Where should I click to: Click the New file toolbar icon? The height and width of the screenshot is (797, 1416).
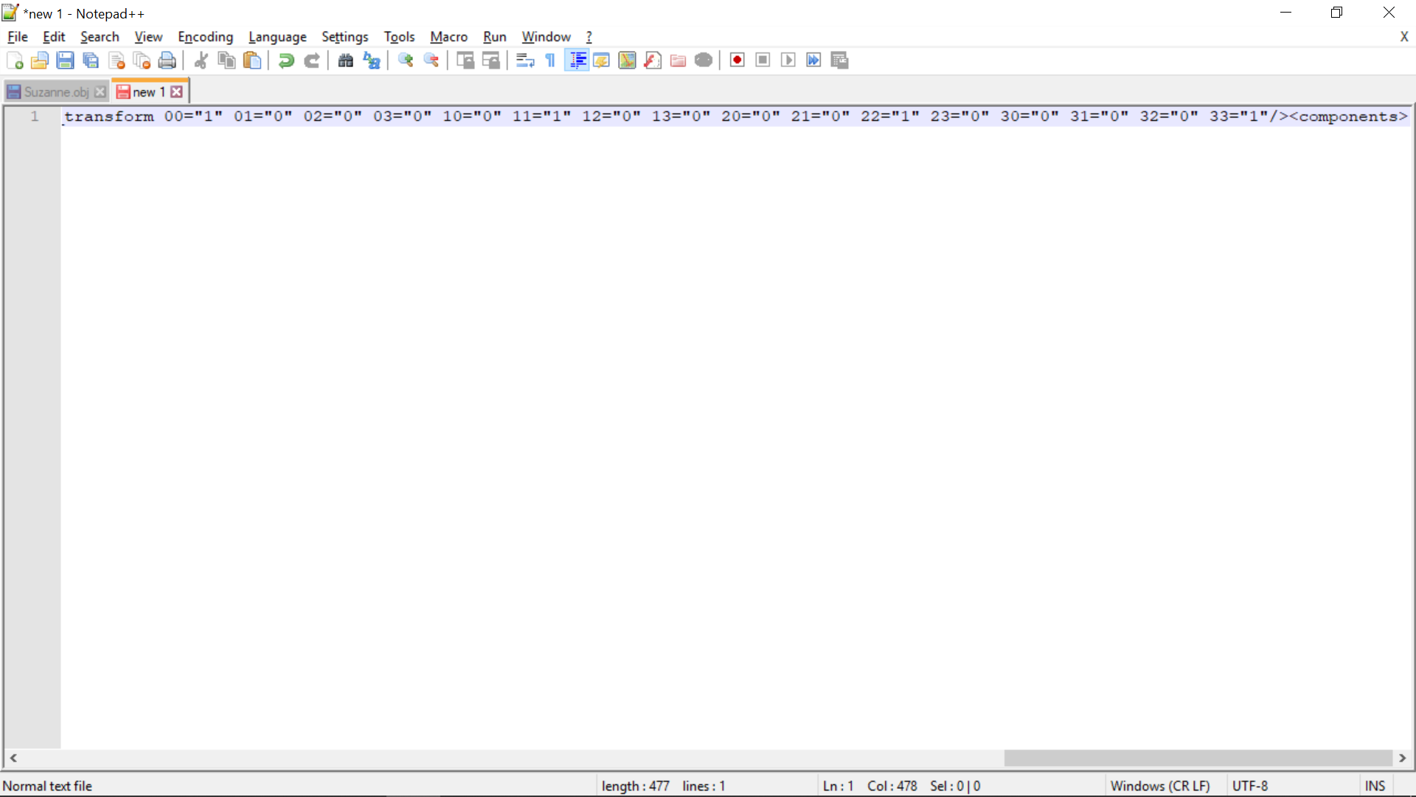click(x=15, y=61)
